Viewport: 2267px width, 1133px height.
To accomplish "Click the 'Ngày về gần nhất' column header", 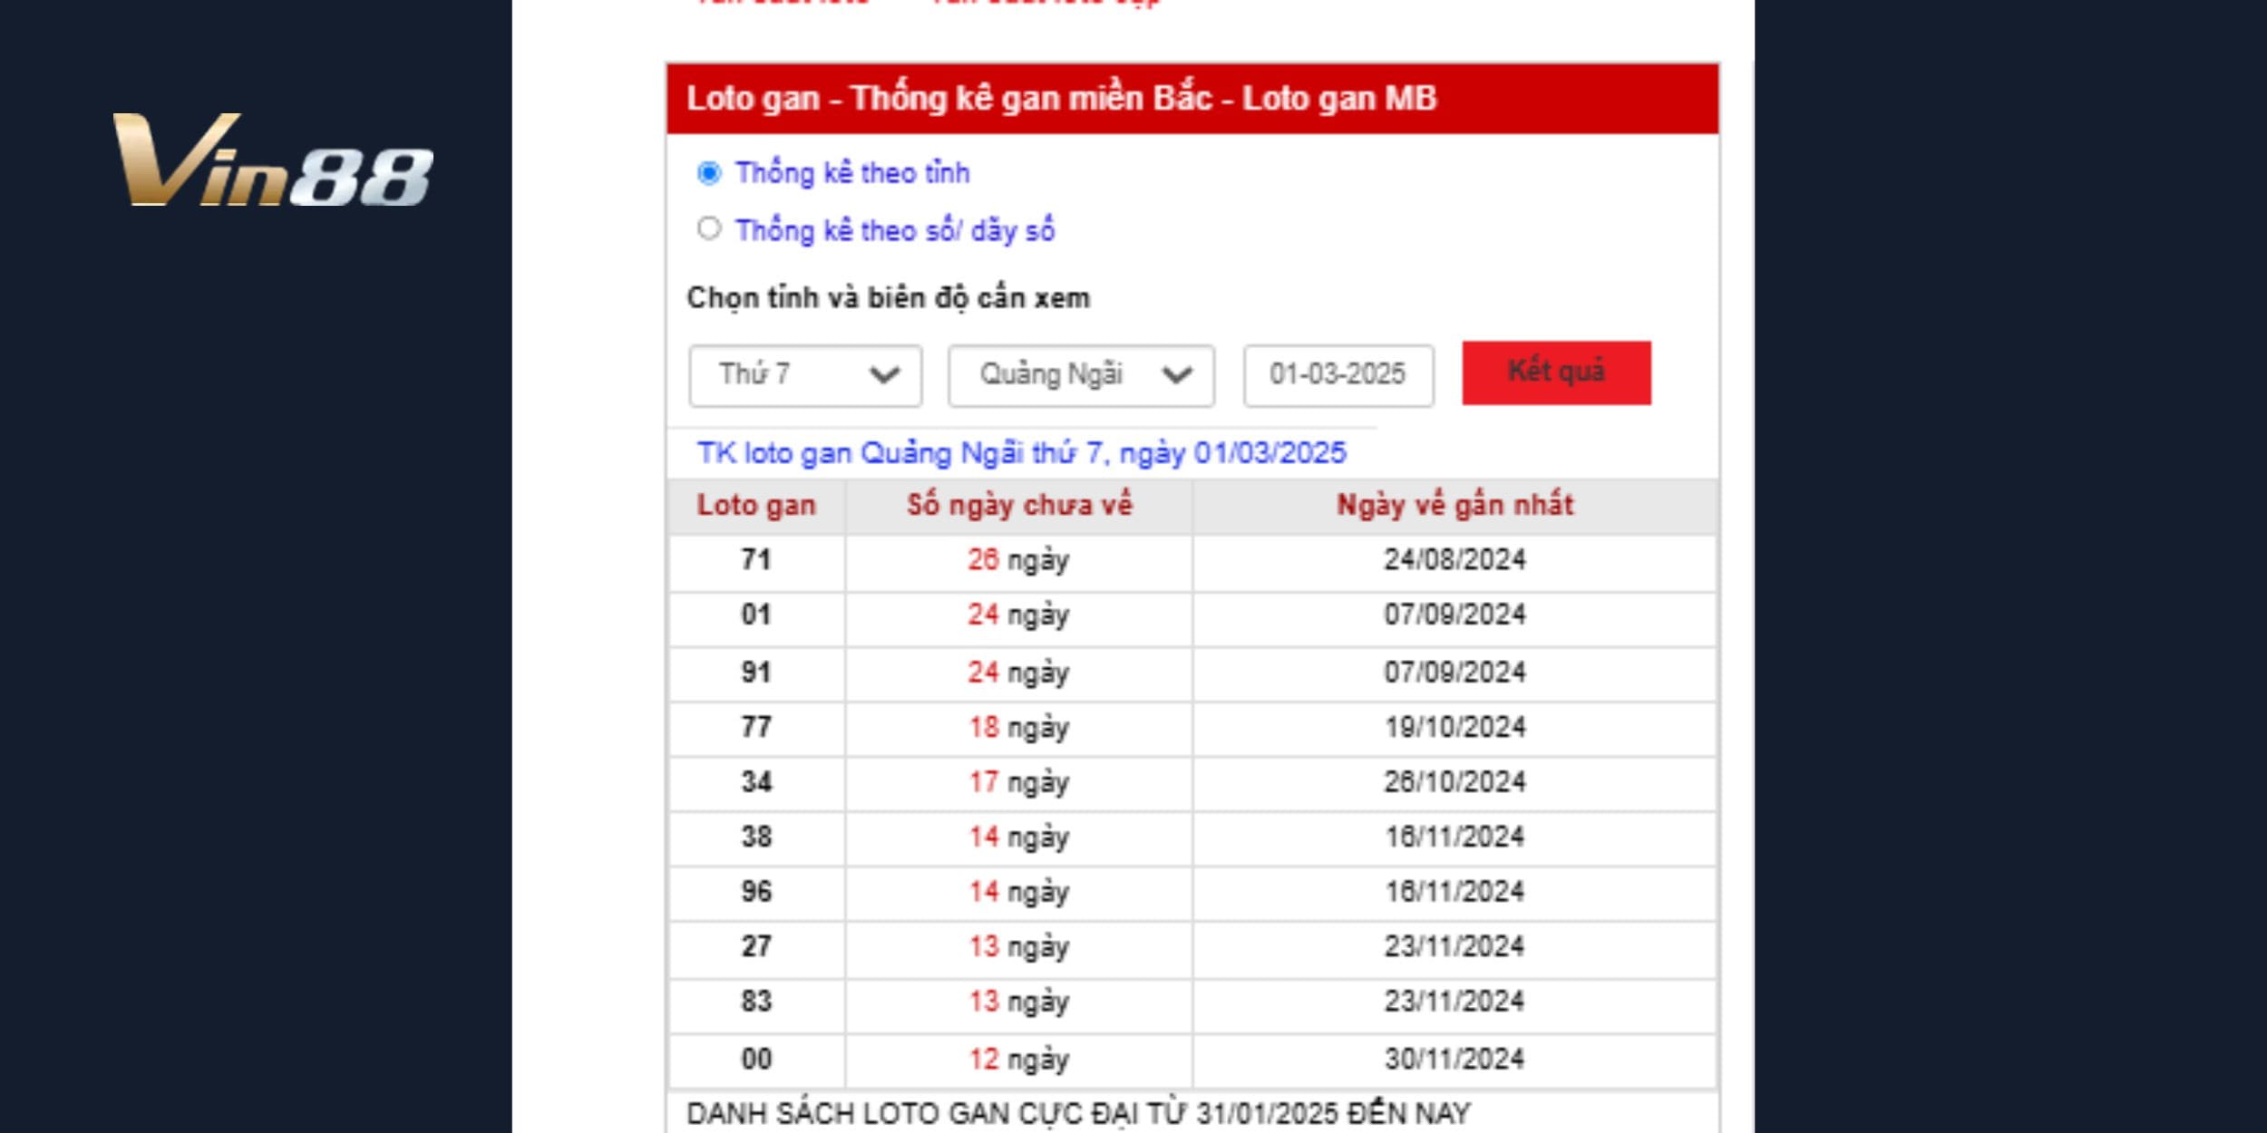I will (1455, 506).
